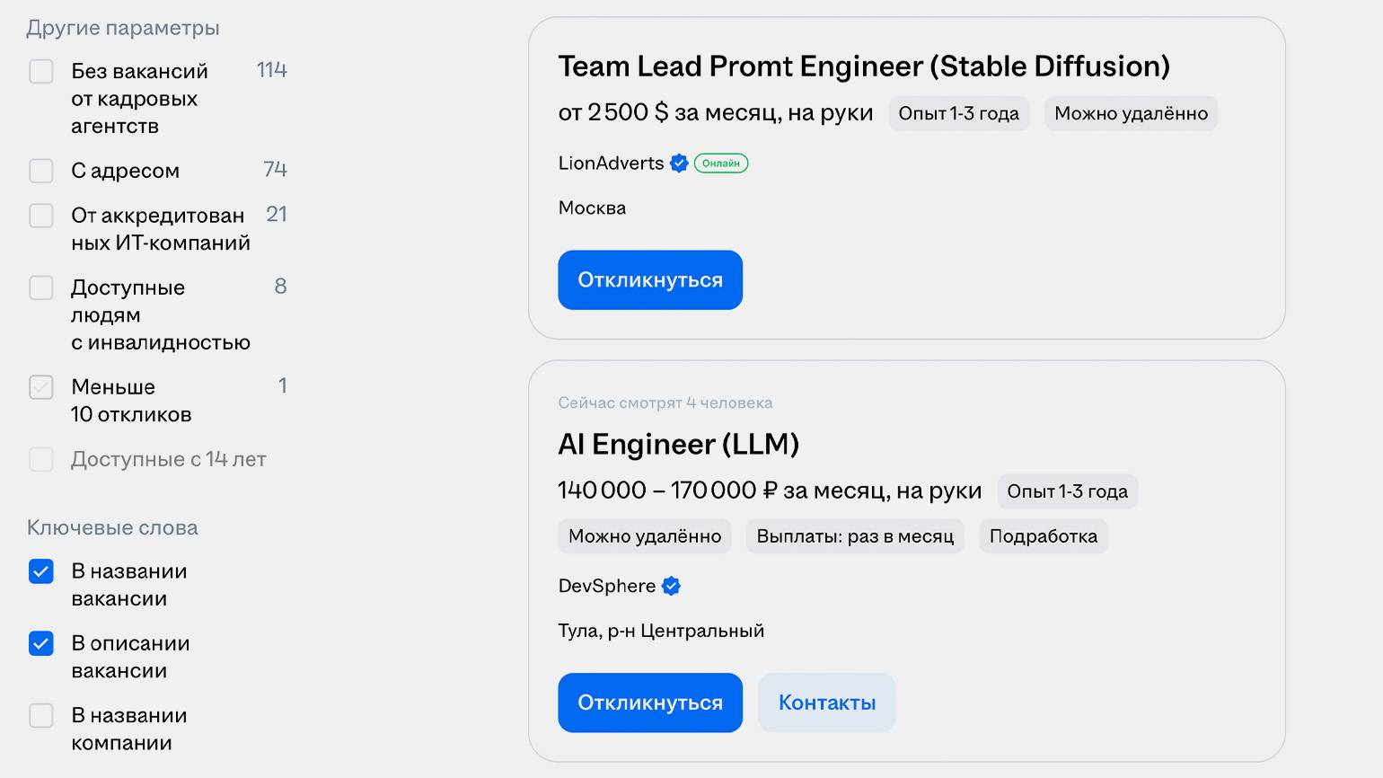Open Team Lead Promt Engineer vacancy title

coord(863,66)
